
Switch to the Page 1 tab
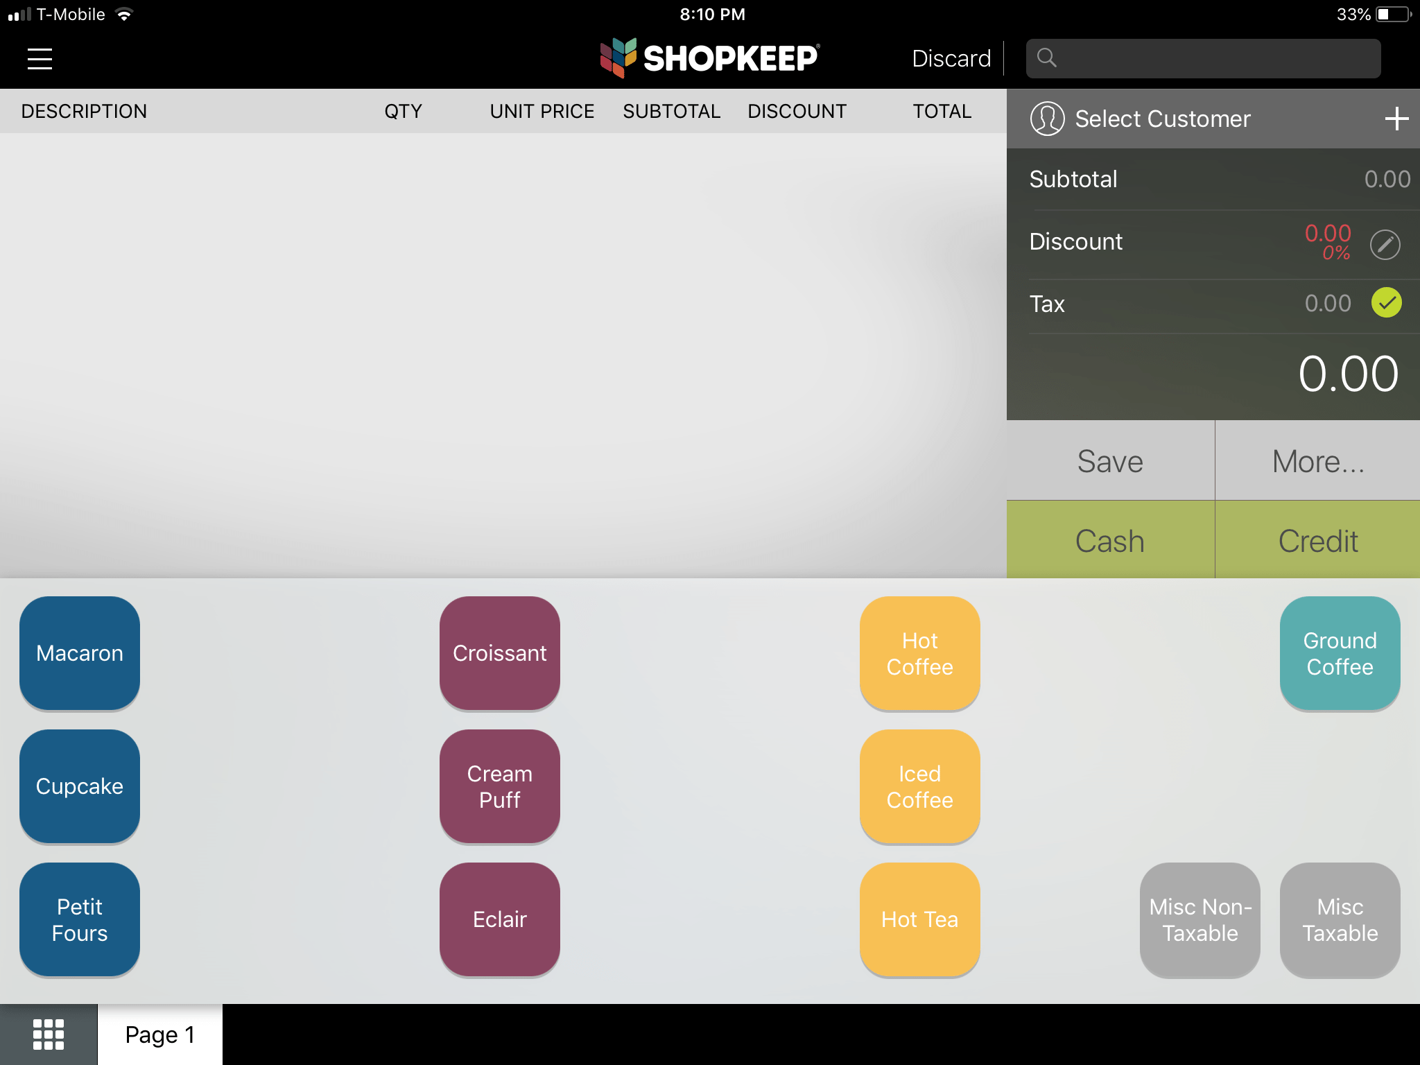tap(160, 1034)
